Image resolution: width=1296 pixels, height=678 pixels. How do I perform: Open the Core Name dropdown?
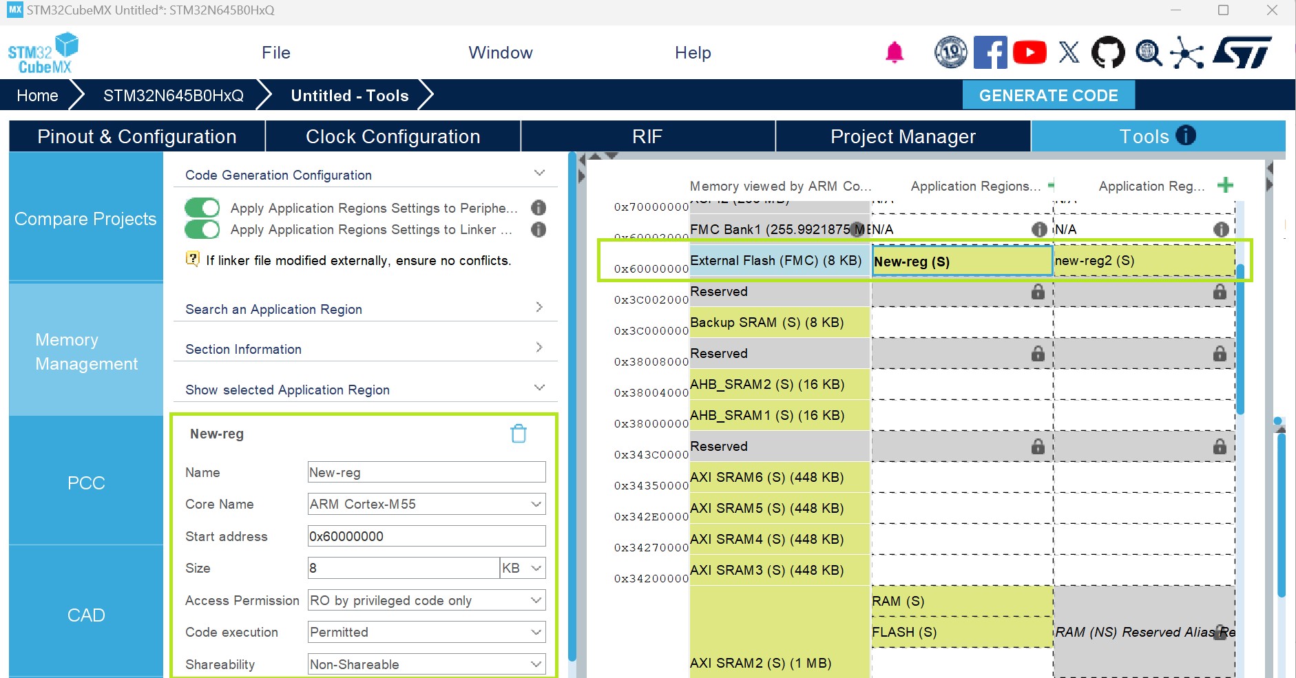pyautogui.click(x=427, y=504)
